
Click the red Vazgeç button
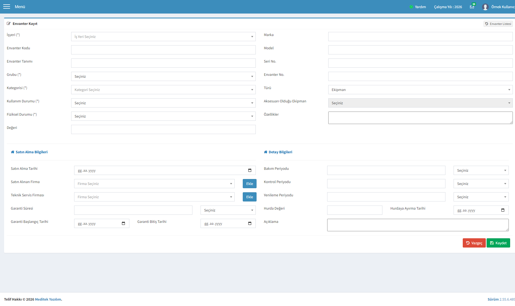[474, 243]
